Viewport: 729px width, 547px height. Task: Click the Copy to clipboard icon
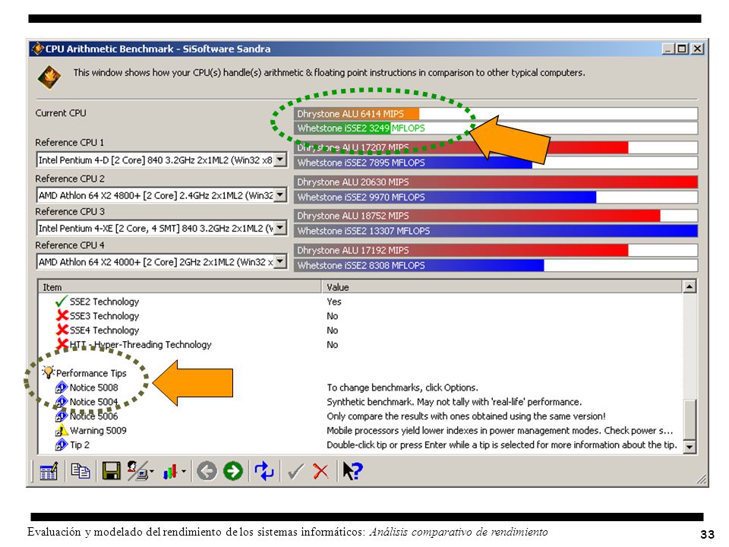pos(80,471)
